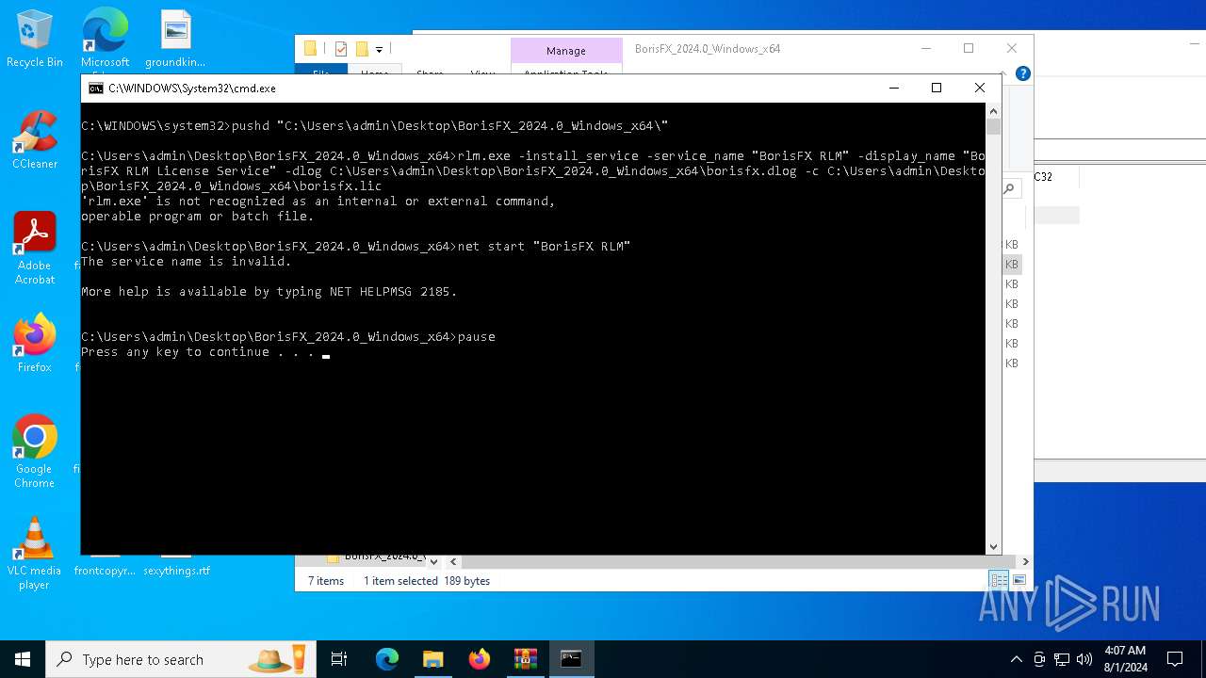Click the BorisFX_2024.0_Windows_x64 Explorer title
The width and height of the screenshot is (1206, 678).
coord(708,49)
